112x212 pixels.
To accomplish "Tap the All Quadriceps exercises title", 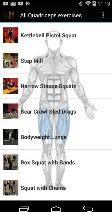I will point(51,15).
